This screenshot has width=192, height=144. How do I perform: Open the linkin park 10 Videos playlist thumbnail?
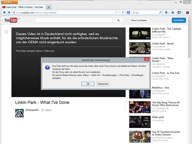(140, 122)
